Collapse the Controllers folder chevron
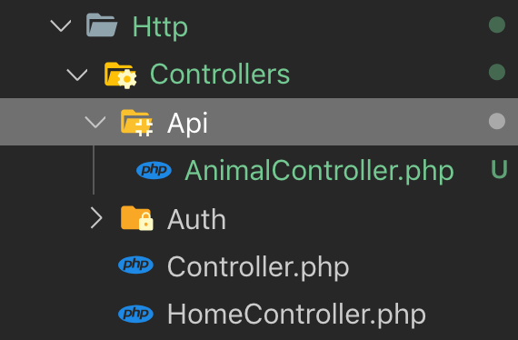This screenshot has width=518, height=340. tap(77, 75)
